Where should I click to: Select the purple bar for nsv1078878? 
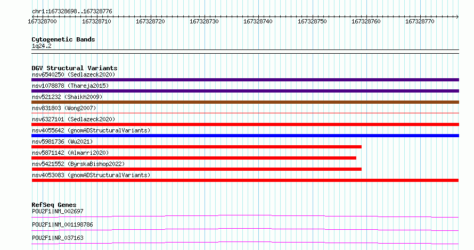click(x=245, y=91)
